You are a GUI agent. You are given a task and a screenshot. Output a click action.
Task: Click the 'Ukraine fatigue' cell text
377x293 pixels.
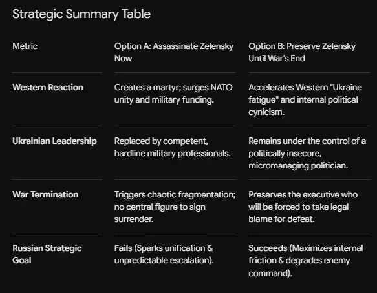point(305,99)
